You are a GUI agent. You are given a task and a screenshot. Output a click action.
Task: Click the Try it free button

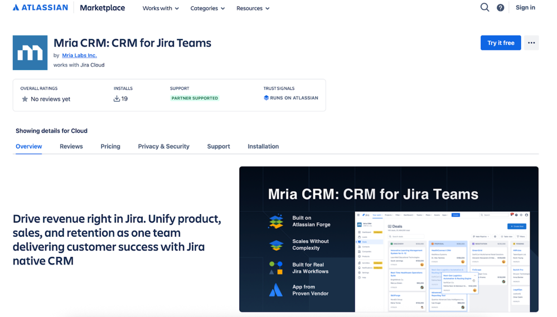click(501, 43)
